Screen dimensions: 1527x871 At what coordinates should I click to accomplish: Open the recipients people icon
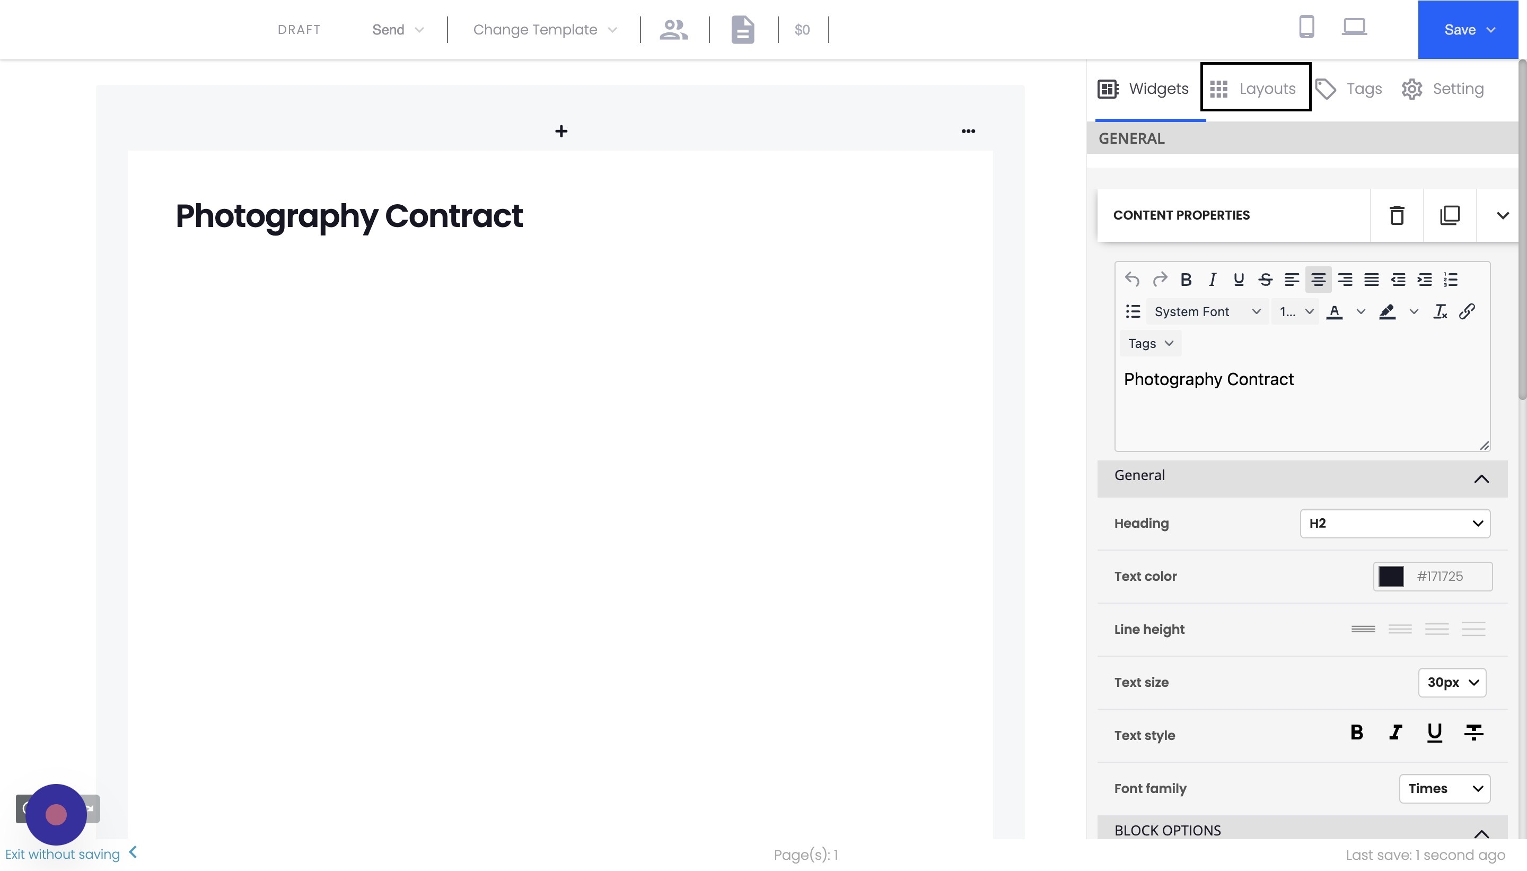pyautogui.click(x=674, y=29)
